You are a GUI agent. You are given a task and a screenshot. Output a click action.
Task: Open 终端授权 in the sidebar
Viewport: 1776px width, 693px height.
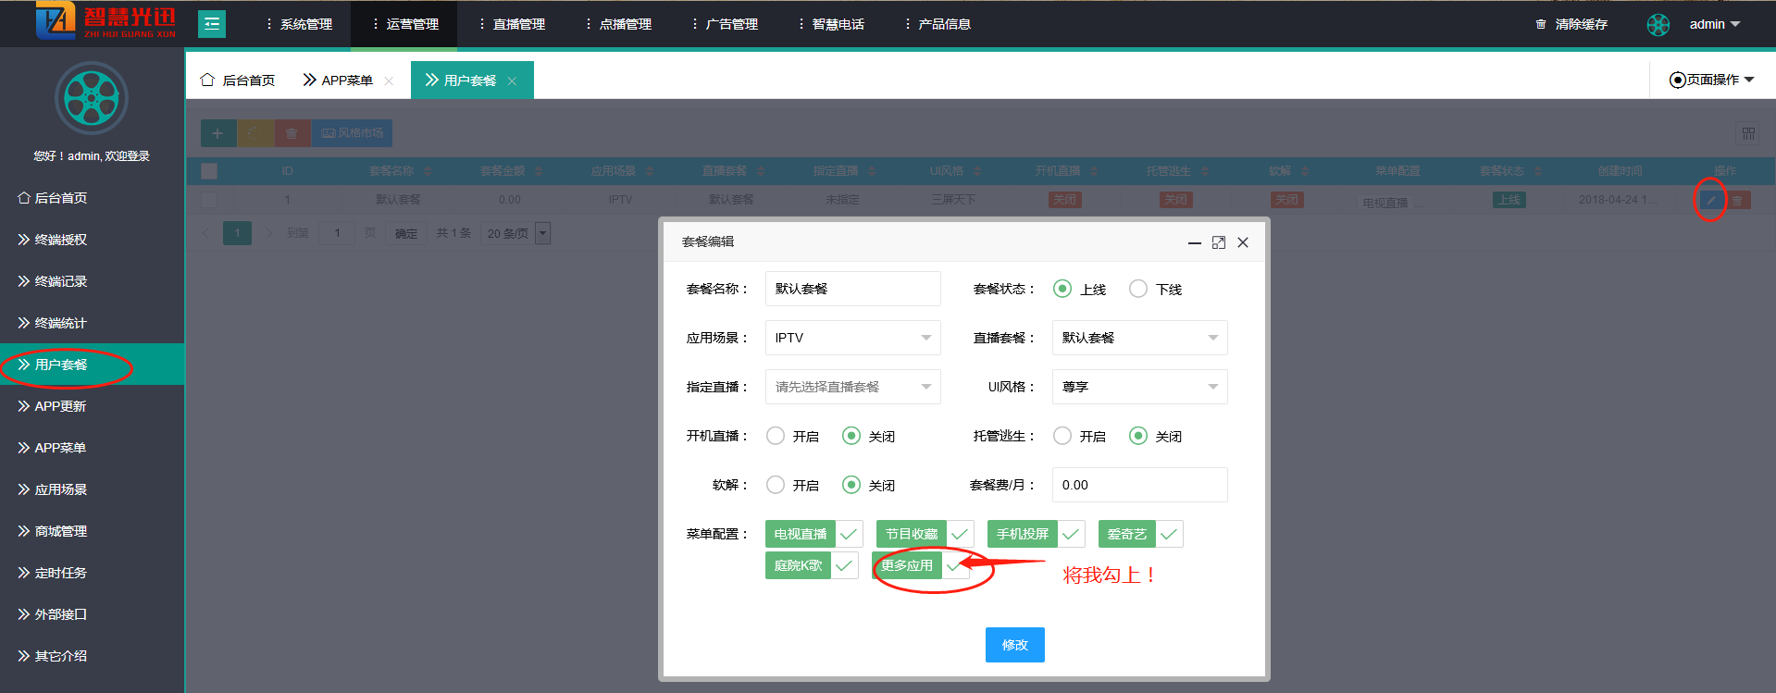pos(61,240)
